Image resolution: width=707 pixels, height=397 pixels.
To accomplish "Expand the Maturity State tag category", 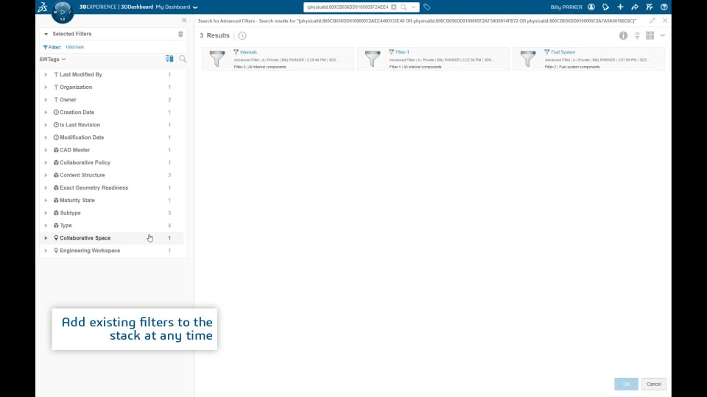I will click(x=46, y=200).
